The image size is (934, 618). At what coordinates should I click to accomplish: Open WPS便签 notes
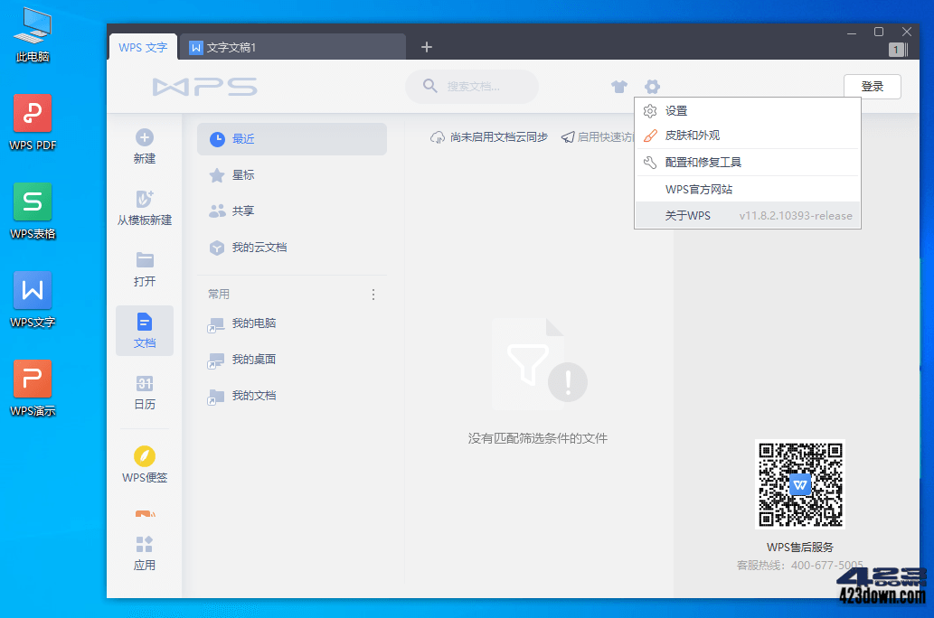(x=145, y=464)
